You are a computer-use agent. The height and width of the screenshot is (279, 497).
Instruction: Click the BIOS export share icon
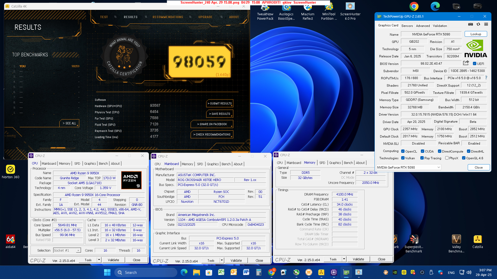click(466, 63)
